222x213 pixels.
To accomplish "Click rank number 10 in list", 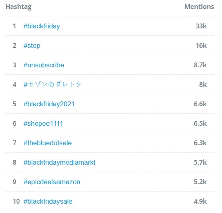I will (x=16, y=202).
